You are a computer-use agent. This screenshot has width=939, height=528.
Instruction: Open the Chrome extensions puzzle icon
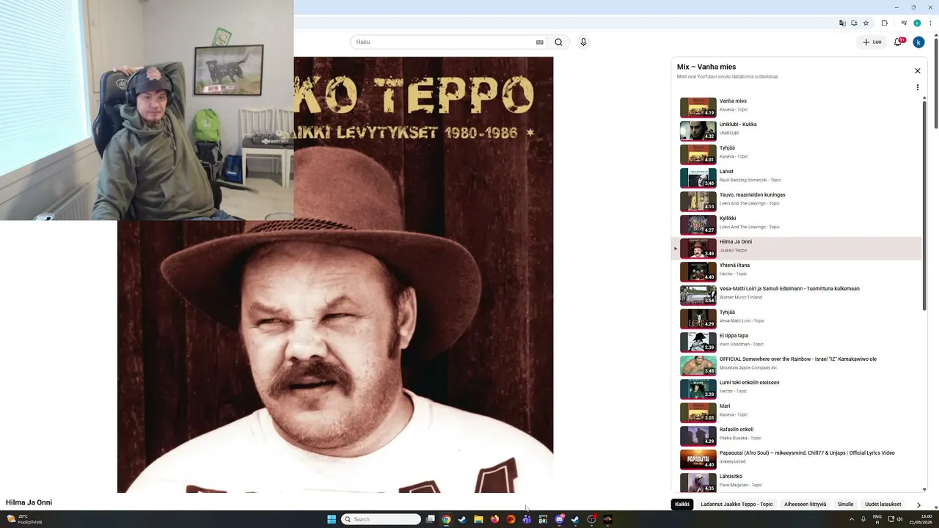tap(885, 23)
